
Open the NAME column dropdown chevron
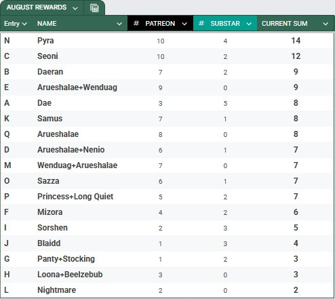[119, 24]
